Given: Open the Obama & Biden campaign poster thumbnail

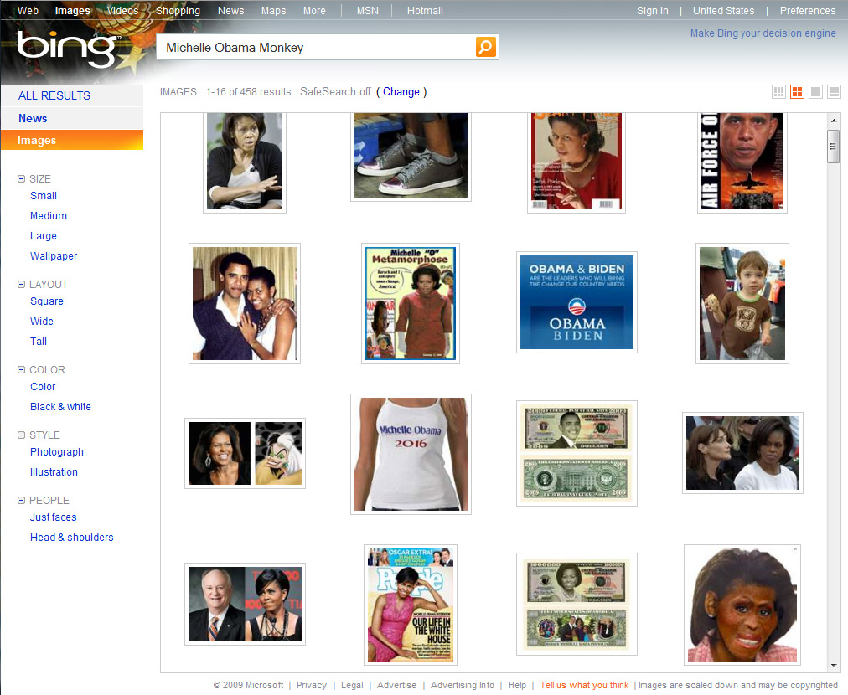Looking at the screenshot, I should [x=577, y=302].
